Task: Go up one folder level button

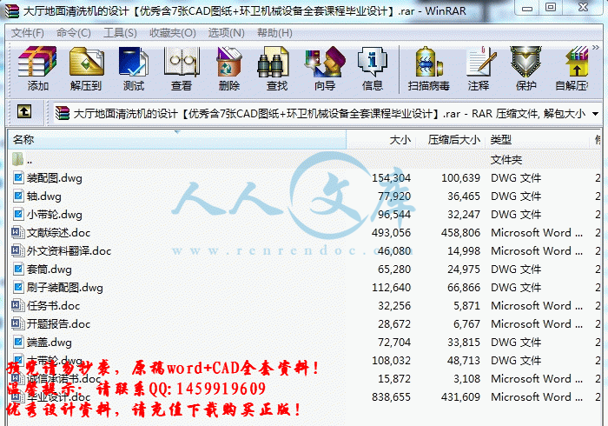Action: 24,112
